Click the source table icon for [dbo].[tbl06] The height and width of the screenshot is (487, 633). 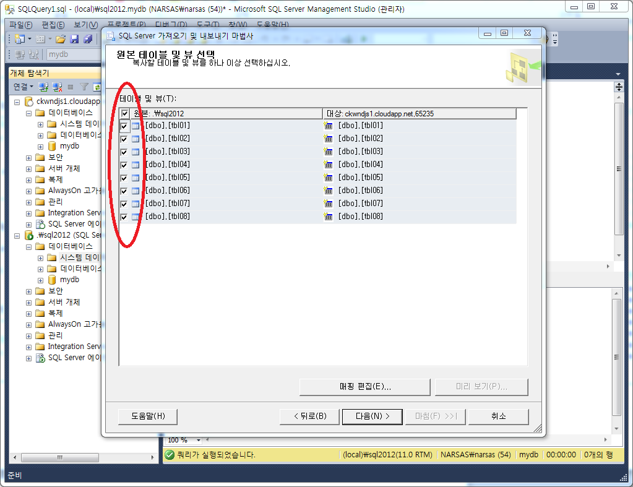(x=136, y=191)
